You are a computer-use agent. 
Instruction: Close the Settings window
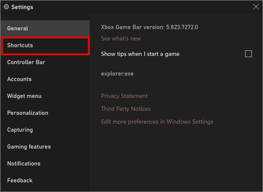pyautogui.click(x=256, y=7)
